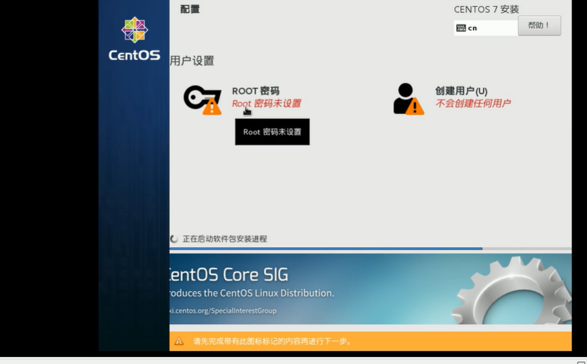Click the create user person icon
This screenshot has width=587, height=364.
tap(409, 99)
